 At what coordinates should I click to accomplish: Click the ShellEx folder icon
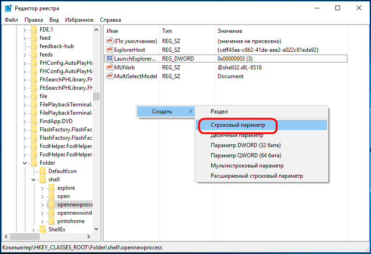pyautogui.click(x=43, y=229)
